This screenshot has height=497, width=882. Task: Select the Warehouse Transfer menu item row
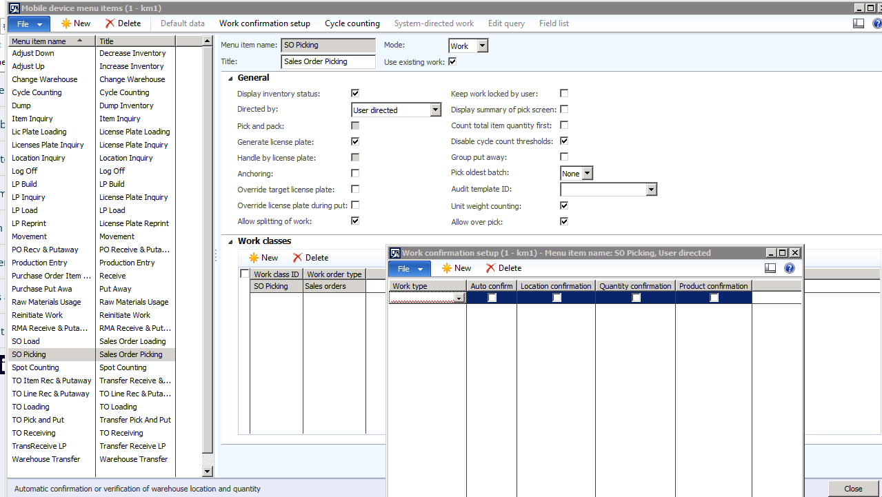[46, 459]
